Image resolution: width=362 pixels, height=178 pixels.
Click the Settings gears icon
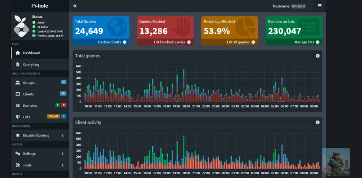coord(18,154)
